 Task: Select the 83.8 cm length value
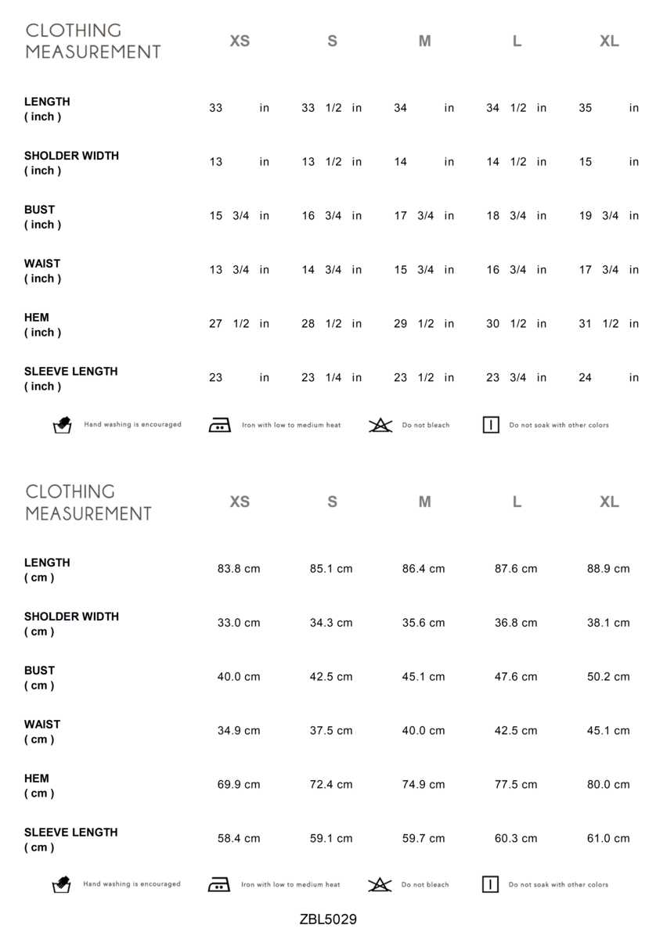239,569
